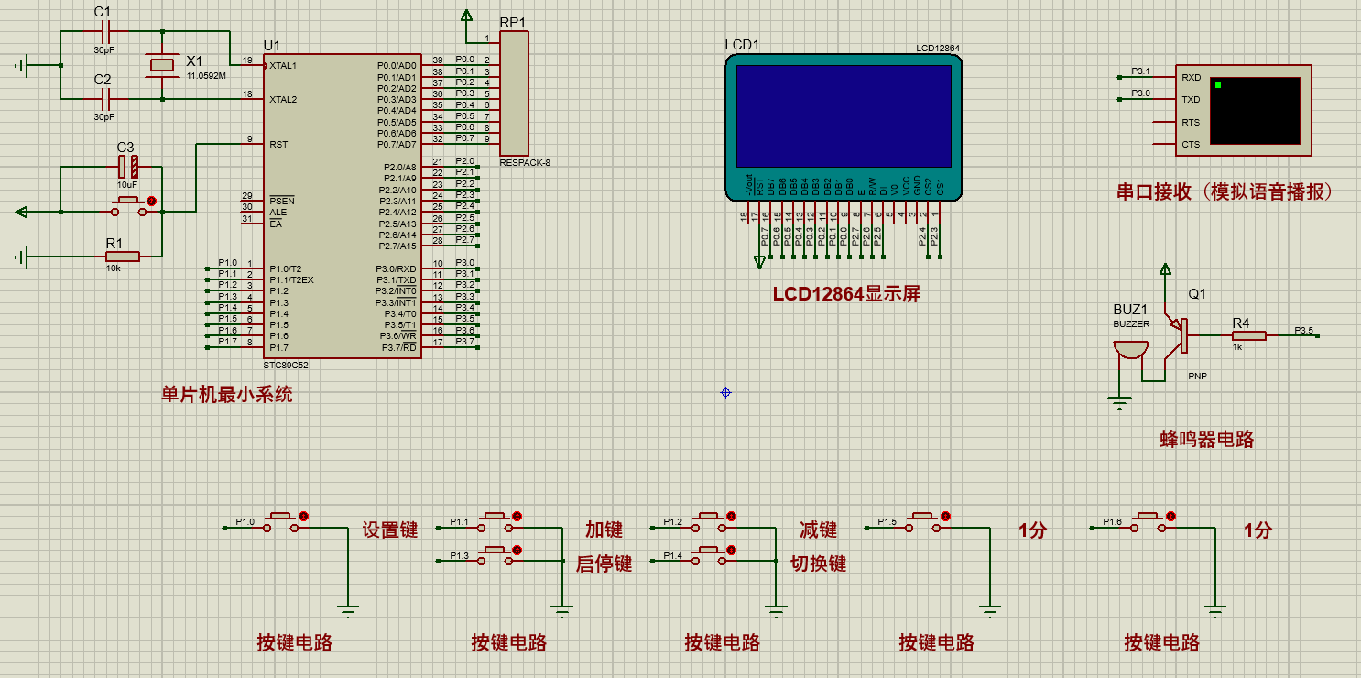Click the P1.4 切换键 pushbutton switch
Viewport: 1361px width, 678px height.
pos(710,556)
